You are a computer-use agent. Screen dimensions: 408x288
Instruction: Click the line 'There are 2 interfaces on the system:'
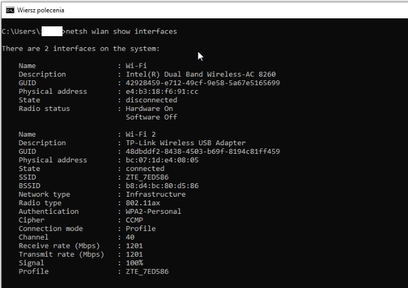click(x=81, y=48)
